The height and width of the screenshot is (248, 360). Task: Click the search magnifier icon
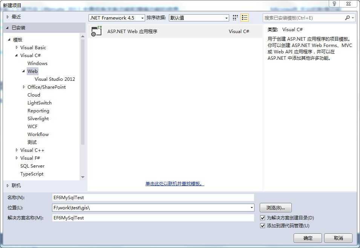tap(347, 18)
